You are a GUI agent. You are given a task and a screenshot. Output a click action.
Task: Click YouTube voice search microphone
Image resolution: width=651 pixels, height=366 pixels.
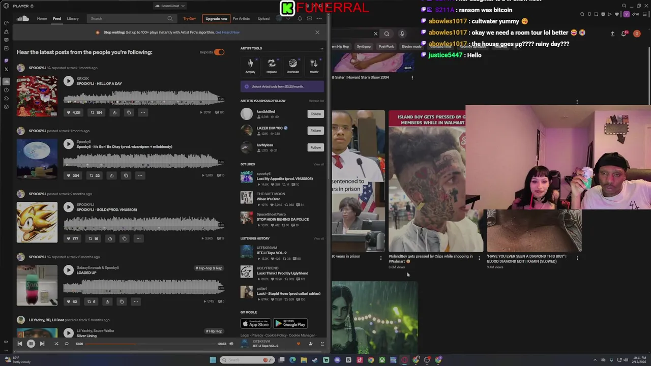[x=402, y=34]
